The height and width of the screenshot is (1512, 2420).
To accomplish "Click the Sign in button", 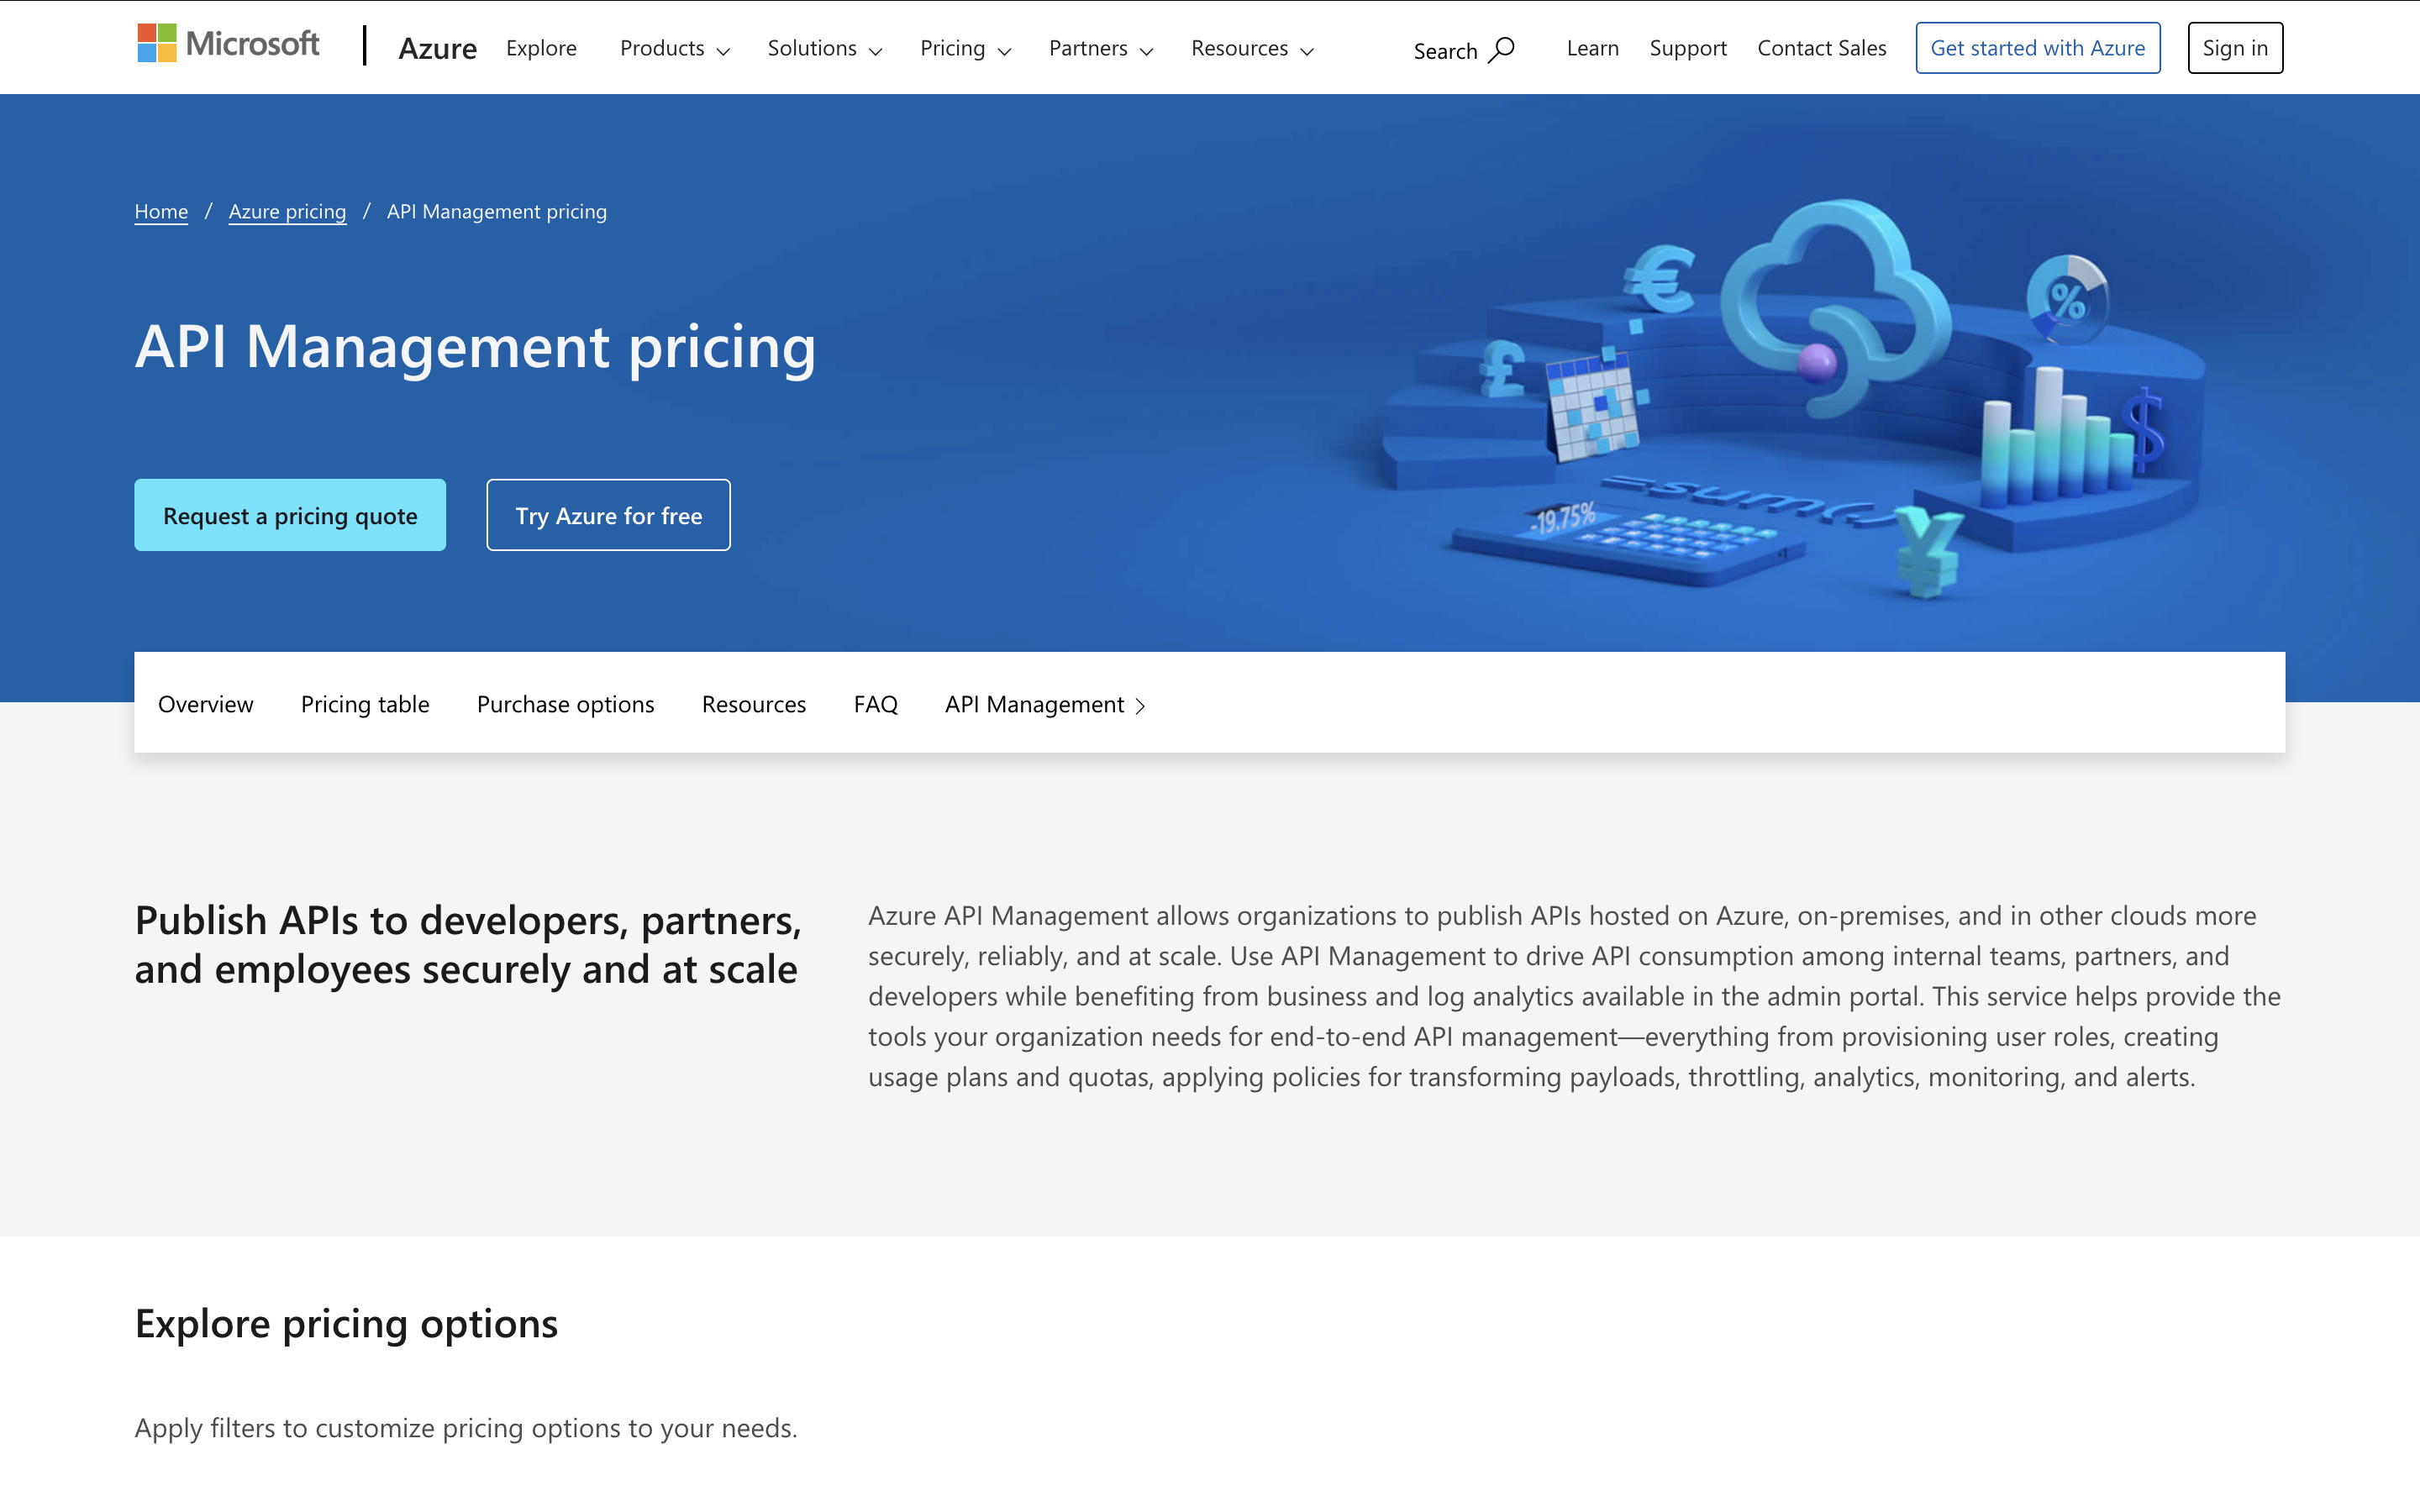I will tap(2234, 48).
